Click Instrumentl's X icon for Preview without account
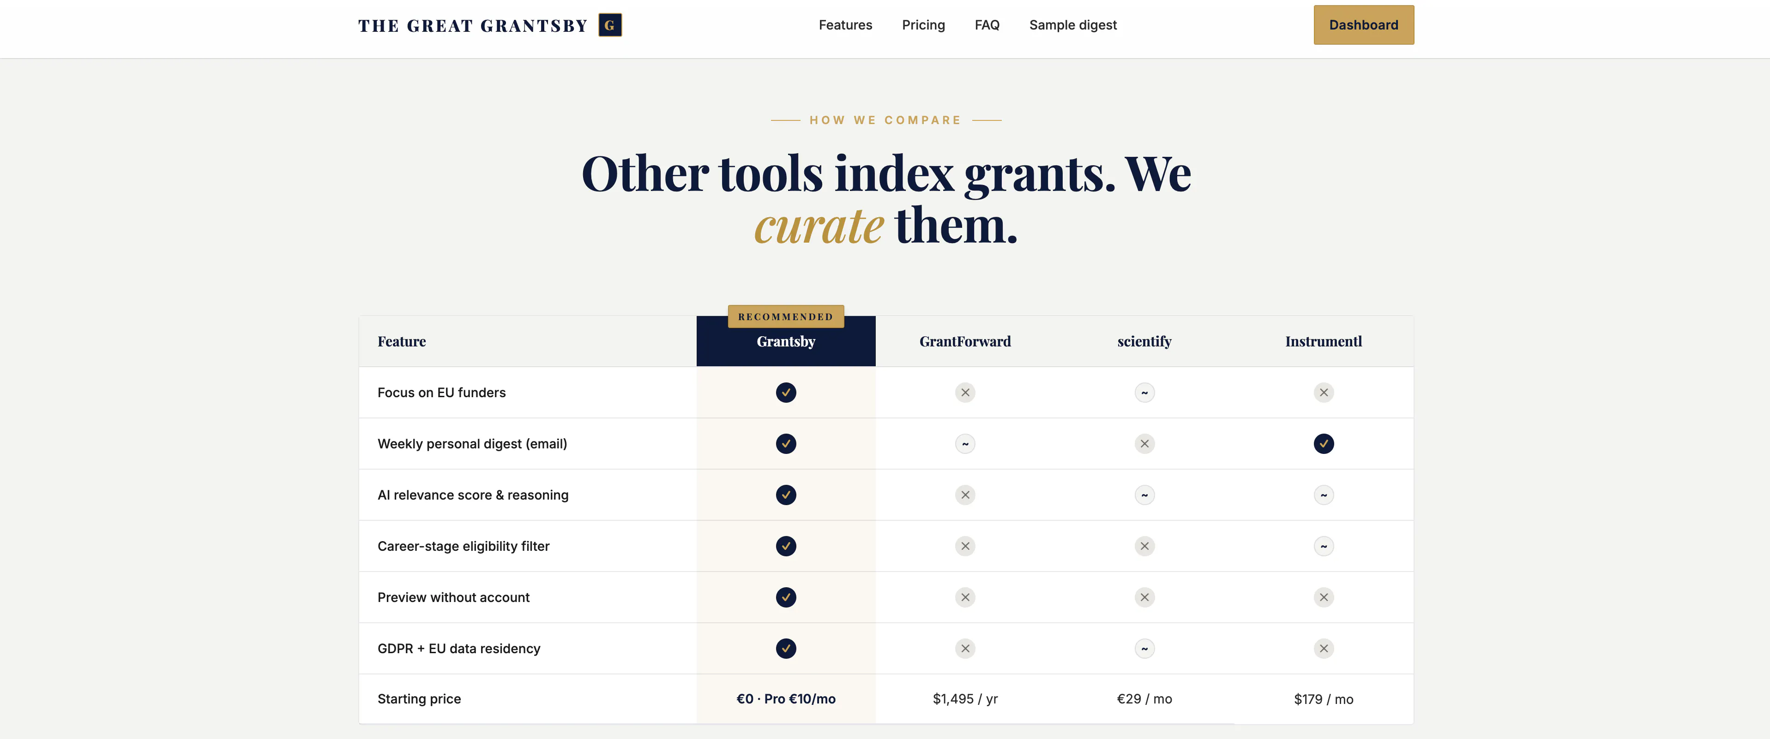 tap(1324, 597)
